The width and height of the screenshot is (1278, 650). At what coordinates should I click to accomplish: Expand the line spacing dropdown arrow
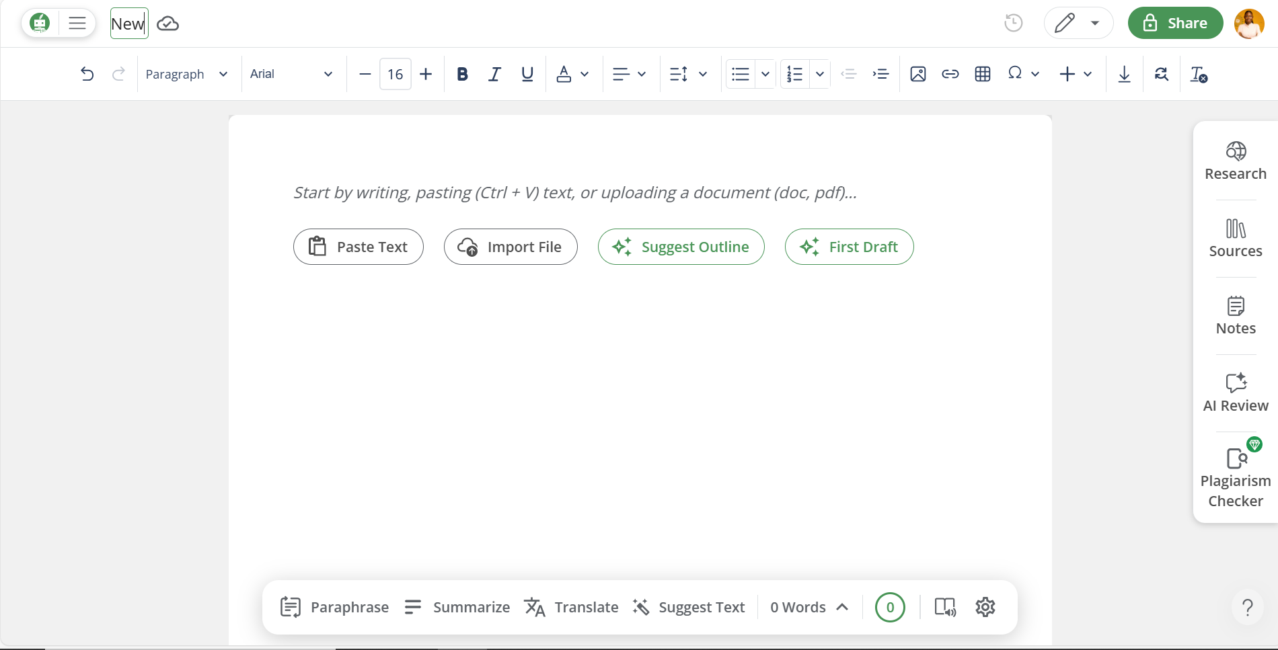703,74
